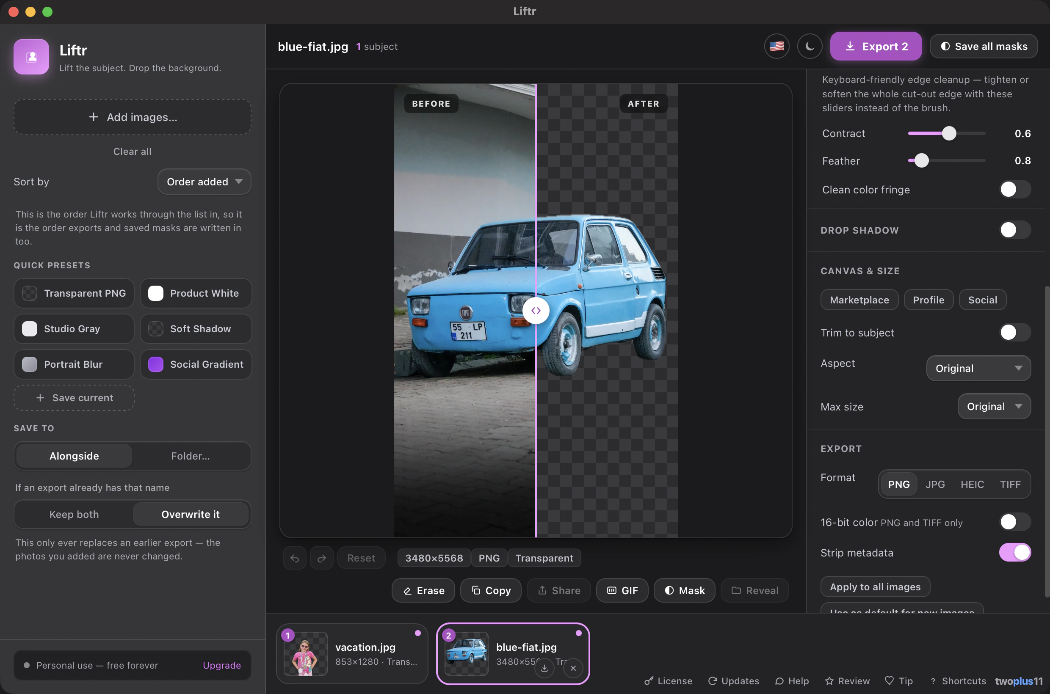Choose Keep both for duplicate names
The width and height of the screenshot is (1050, 694).
click(x=74, y=514)
